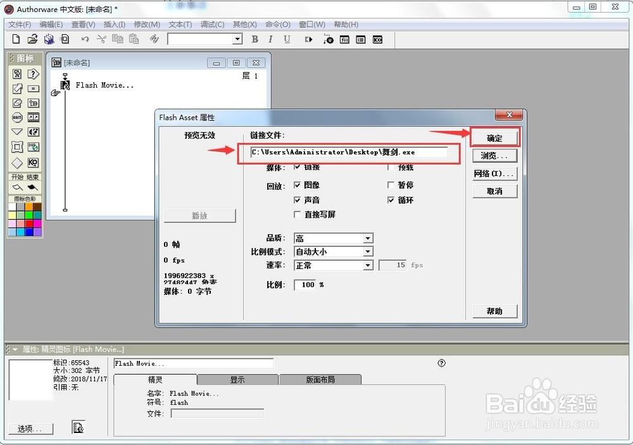Select the Framework icon in palette

pyautogui.click(x=17, y=147)
